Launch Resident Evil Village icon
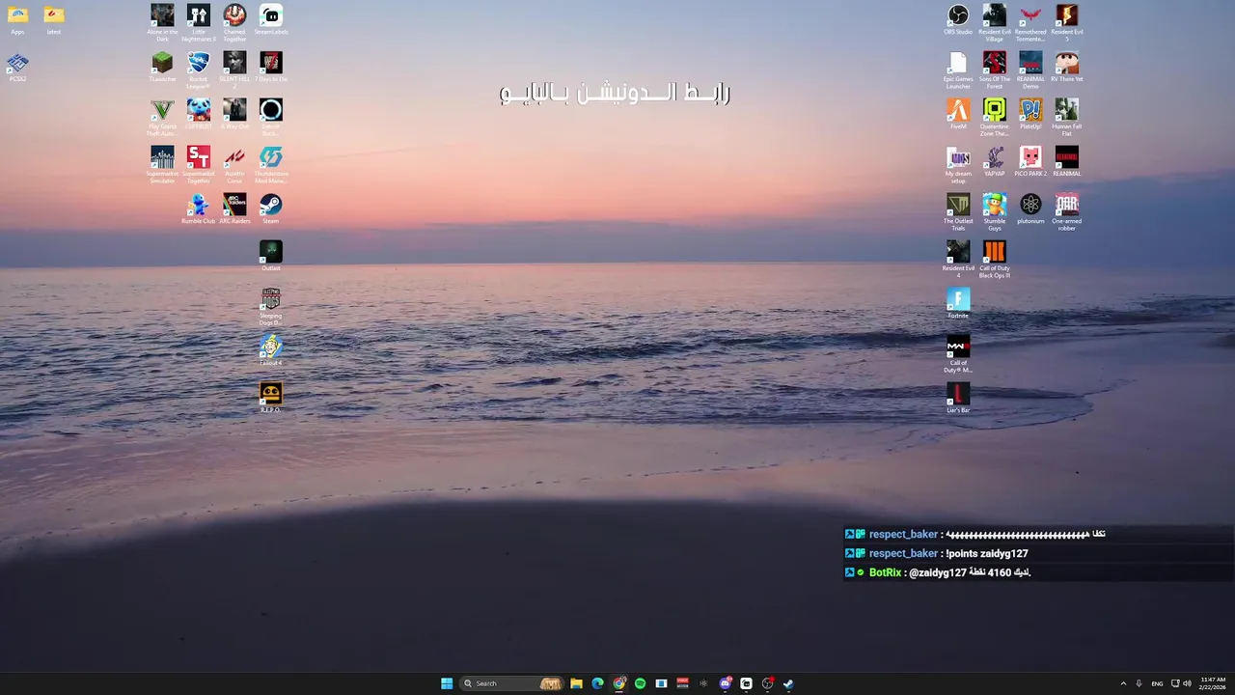Image resolution: width=1235 pixels, height=695 pixels. [995, 22]
